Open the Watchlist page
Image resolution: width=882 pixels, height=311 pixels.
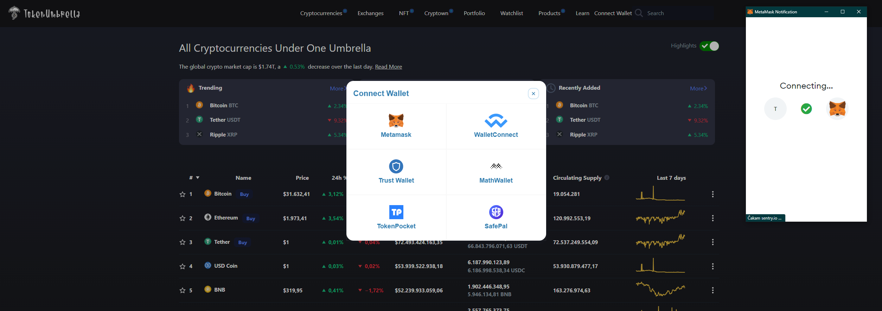click(511, 13)
